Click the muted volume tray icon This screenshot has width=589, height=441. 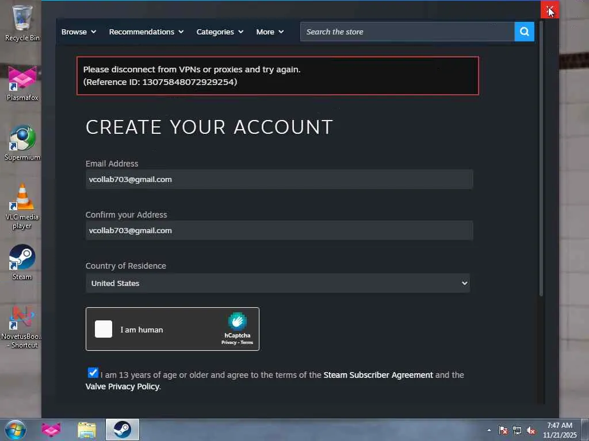pos(531,430)
